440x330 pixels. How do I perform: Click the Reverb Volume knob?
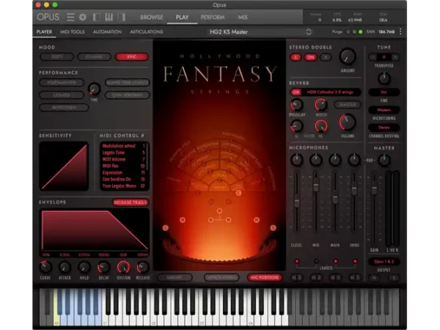pos(348,122)
